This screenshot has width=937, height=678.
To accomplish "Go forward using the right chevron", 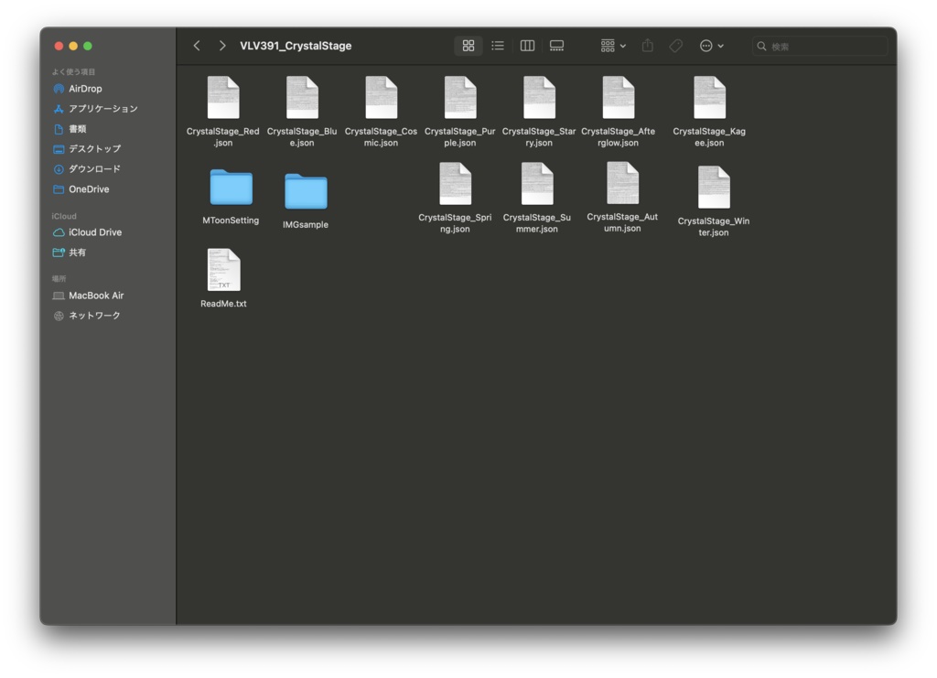I will click(222, 46).
